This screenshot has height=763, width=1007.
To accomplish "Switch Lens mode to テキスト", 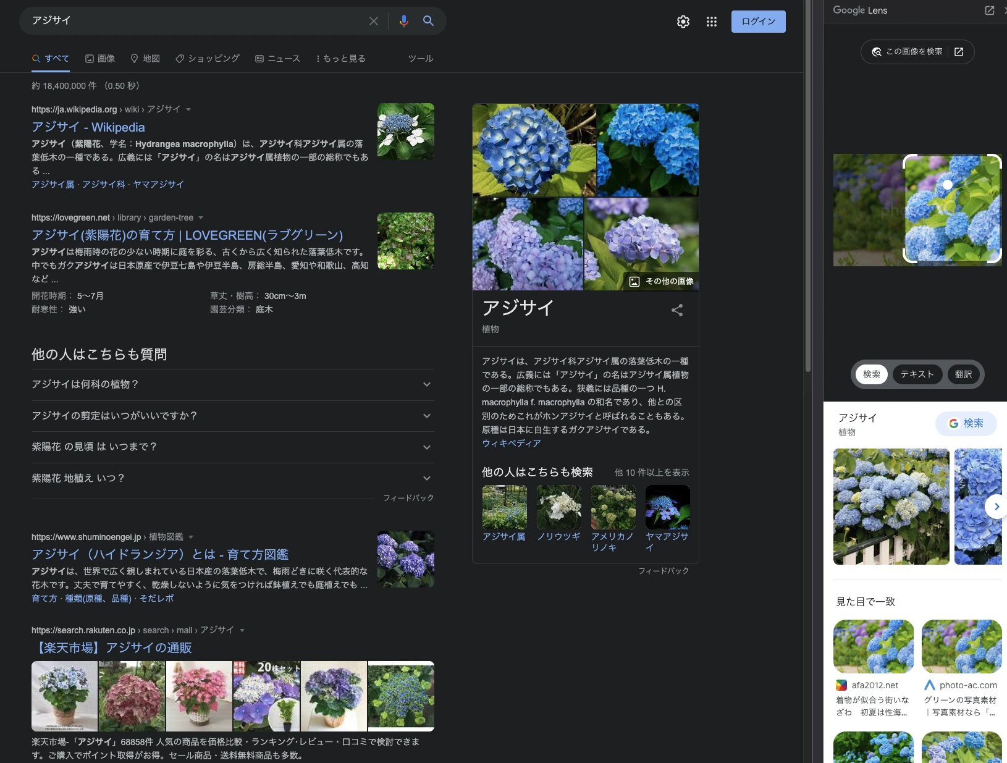I will [x=917, y=374].
